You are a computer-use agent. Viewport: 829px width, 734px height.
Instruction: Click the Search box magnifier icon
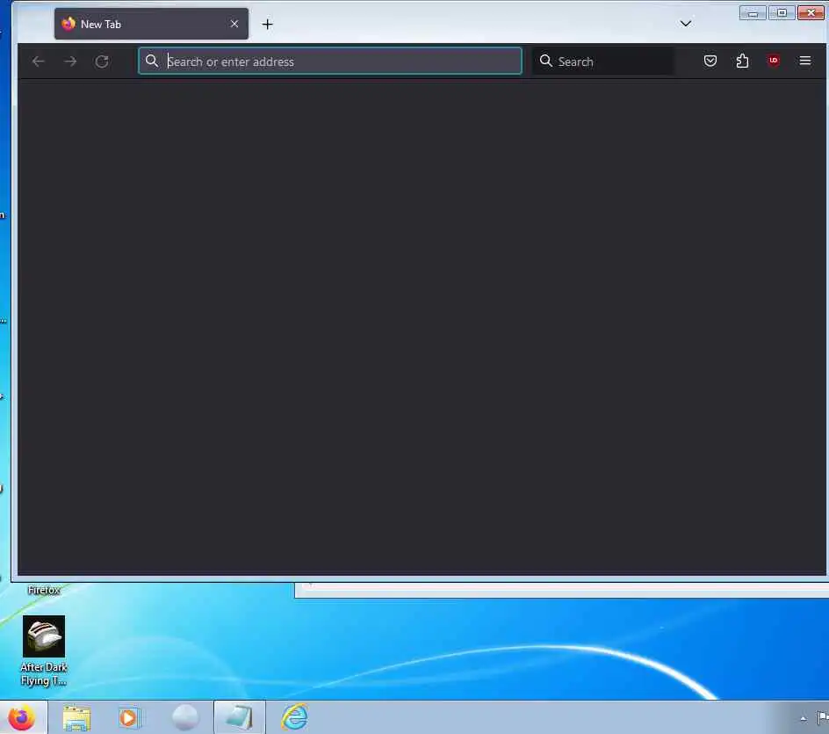point(546,61)
